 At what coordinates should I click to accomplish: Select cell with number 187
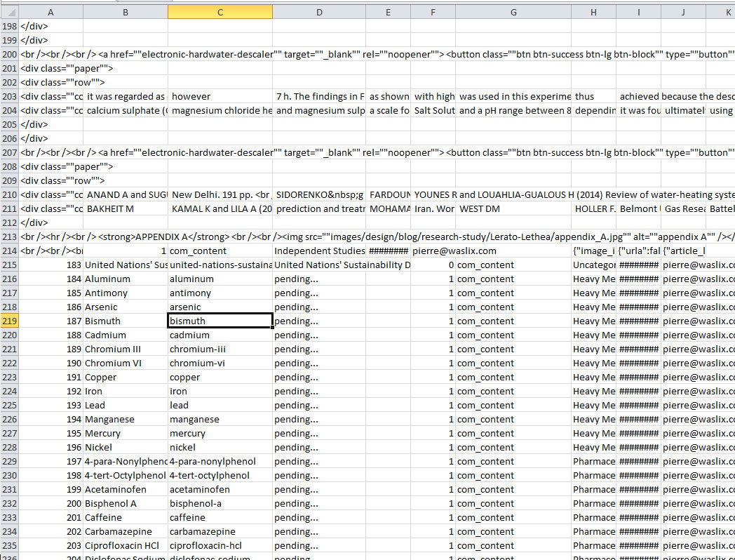[50, 321]
